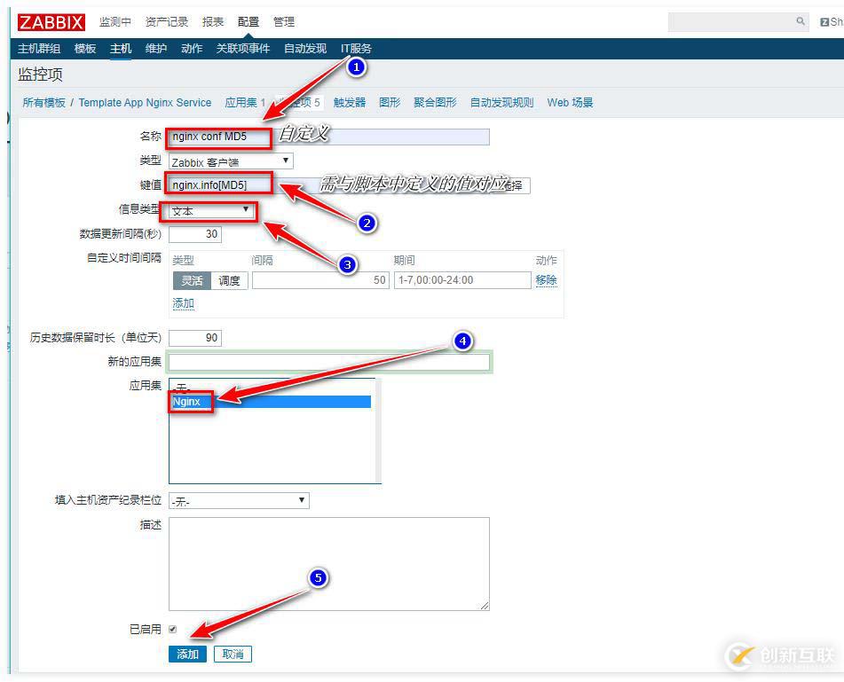844x682 pixels.
Task: Click the 所有模板 breadcrumb link
Action: point(43,103)
